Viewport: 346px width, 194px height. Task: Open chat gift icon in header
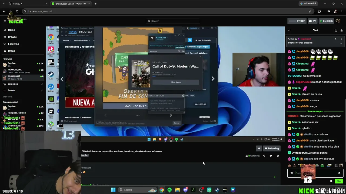342,30
